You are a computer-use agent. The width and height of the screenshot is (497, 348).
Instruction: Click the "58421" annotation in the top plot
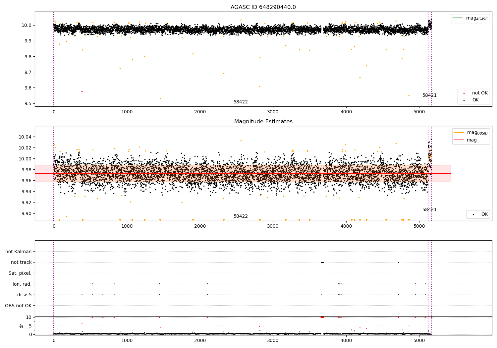(429, 95)
